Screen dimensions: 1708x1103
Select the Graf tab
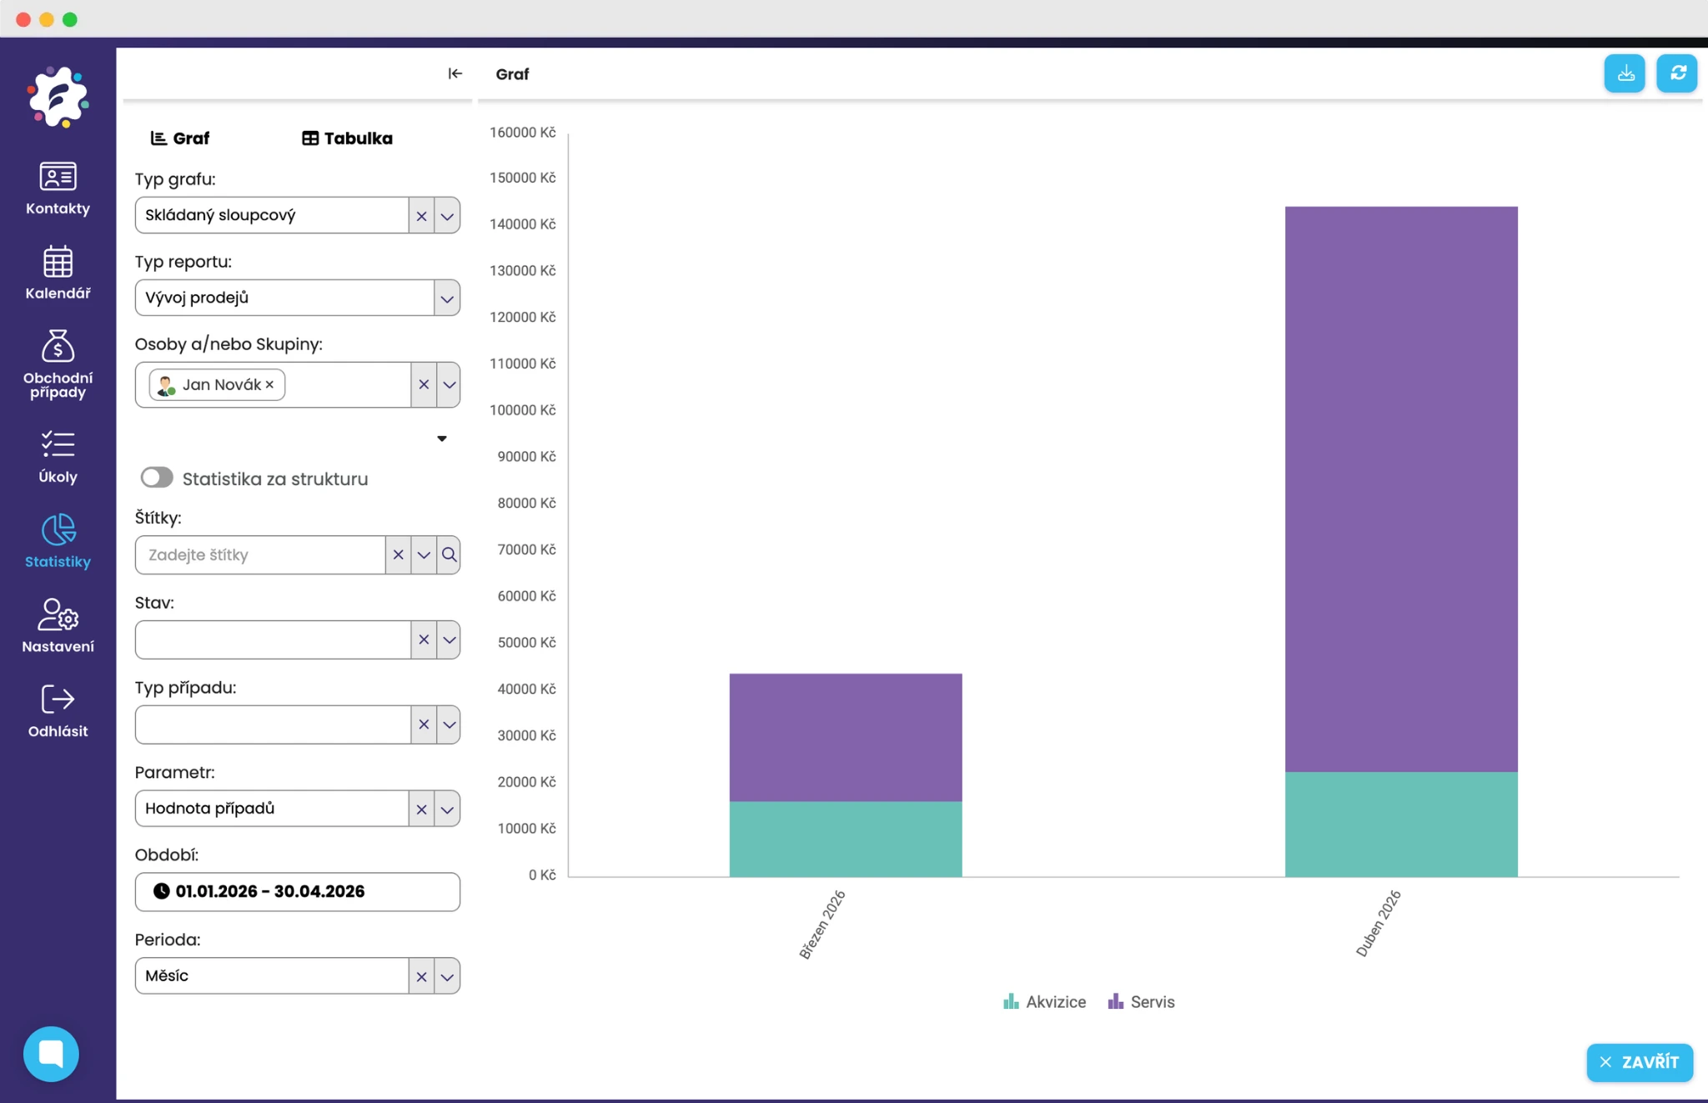180,138
